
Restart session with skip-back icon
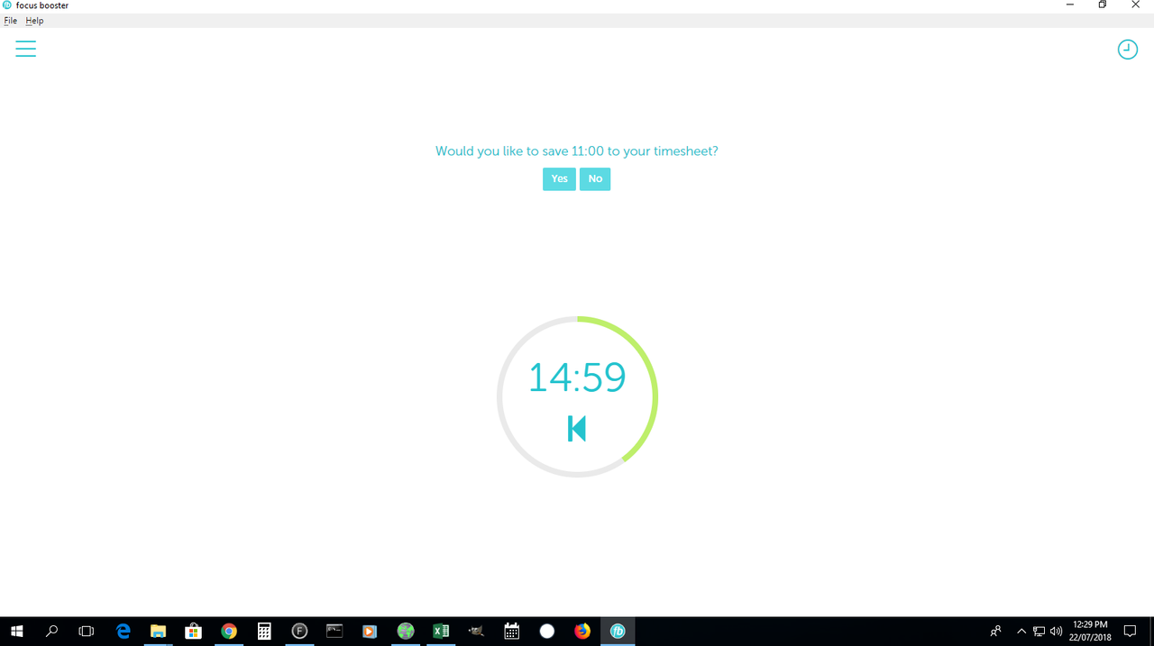[x=577, y=429]
